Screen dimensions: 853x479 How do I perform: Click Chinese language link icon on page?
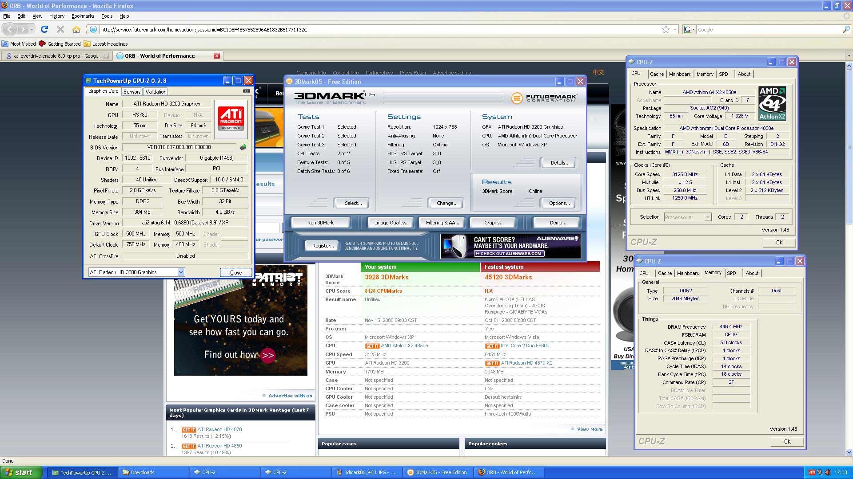click(x=598, y=72)
